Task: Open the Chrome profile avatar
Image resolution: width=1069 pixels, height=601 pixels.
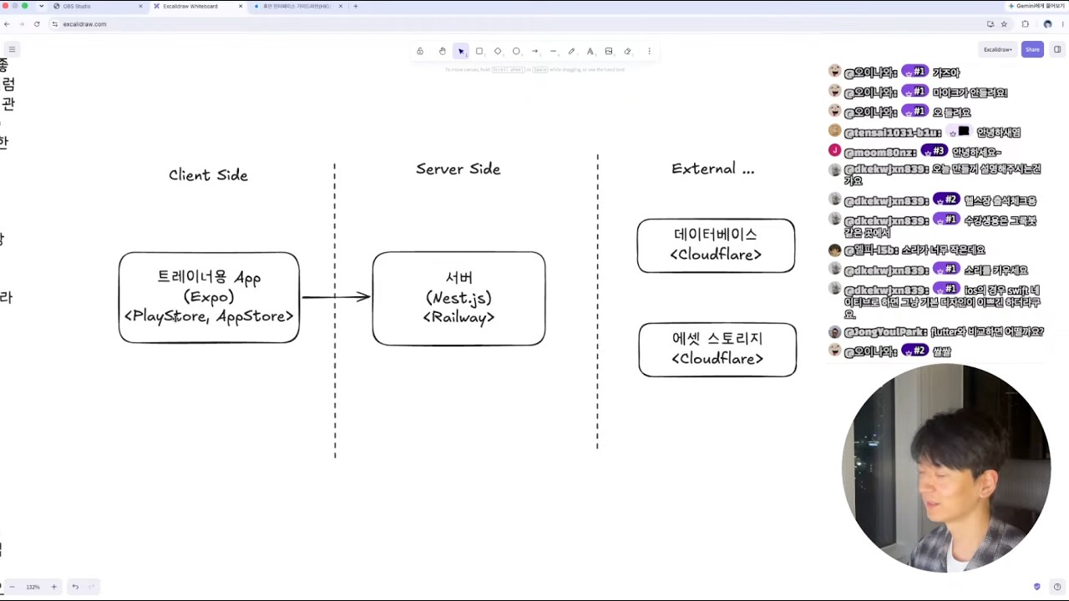Action: (x=1047, y=24)
